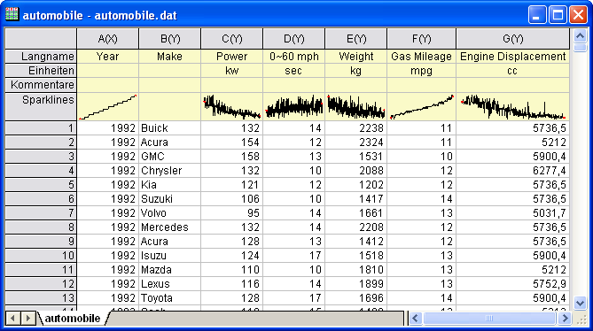Viewport: 593px width, 331px height.
Task: Select column A(X) header
Action: (x=108, y=38)
